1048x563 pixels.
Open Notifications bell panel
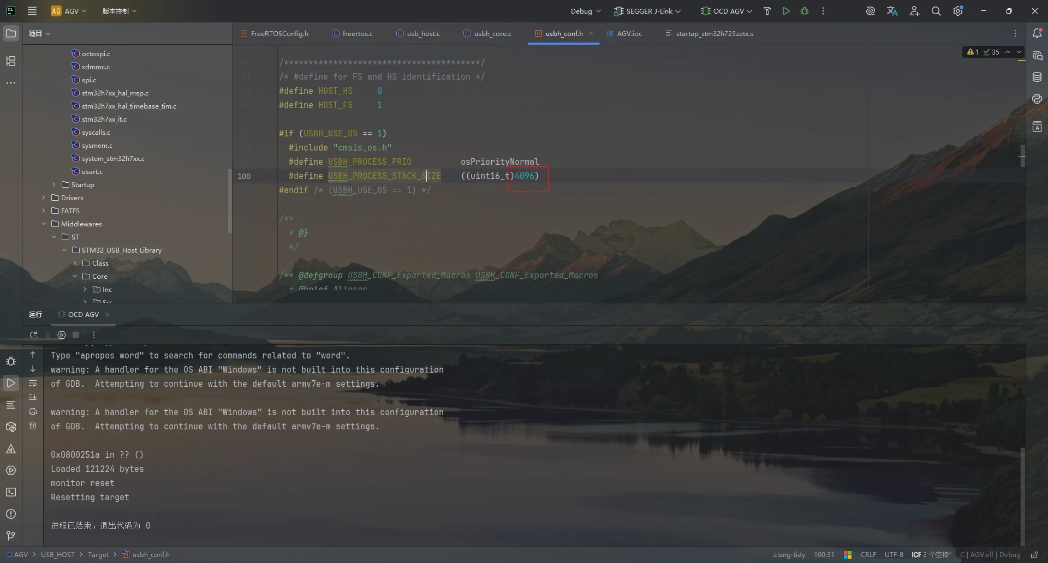tap(1037, 34)
